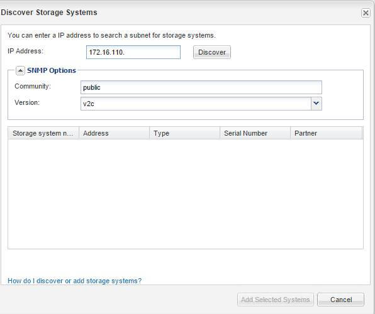
Task: Click the Discover button
Action: click(212, 52)
